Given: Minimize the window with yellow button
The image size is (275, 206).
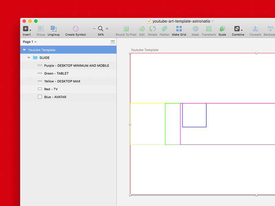Looking at the screenshot, I should (x=30, y=21).
